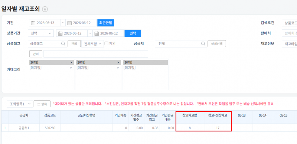Open the 재고정보 재고타입 dropdown
The height and width of the screenshot is (144, 297).
(290, 43)
